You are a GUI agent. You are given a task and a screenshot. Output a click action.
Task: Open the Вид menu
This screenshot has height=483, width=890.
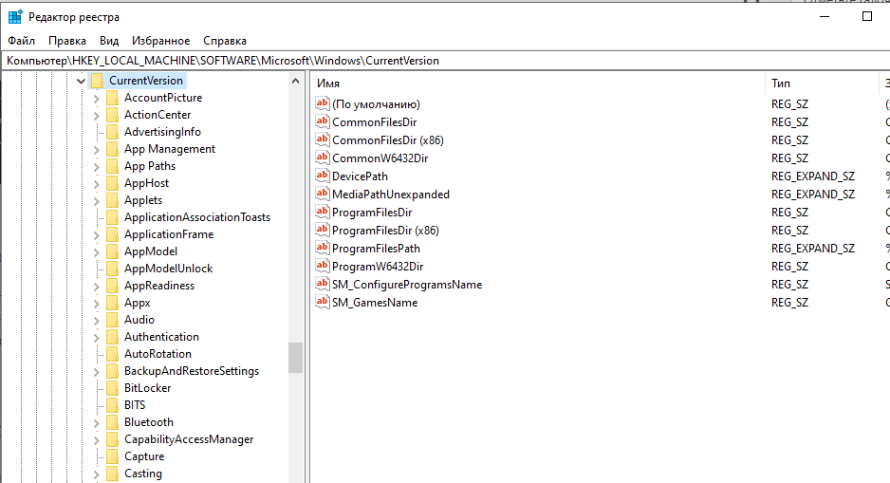click(x=109, y=41)
